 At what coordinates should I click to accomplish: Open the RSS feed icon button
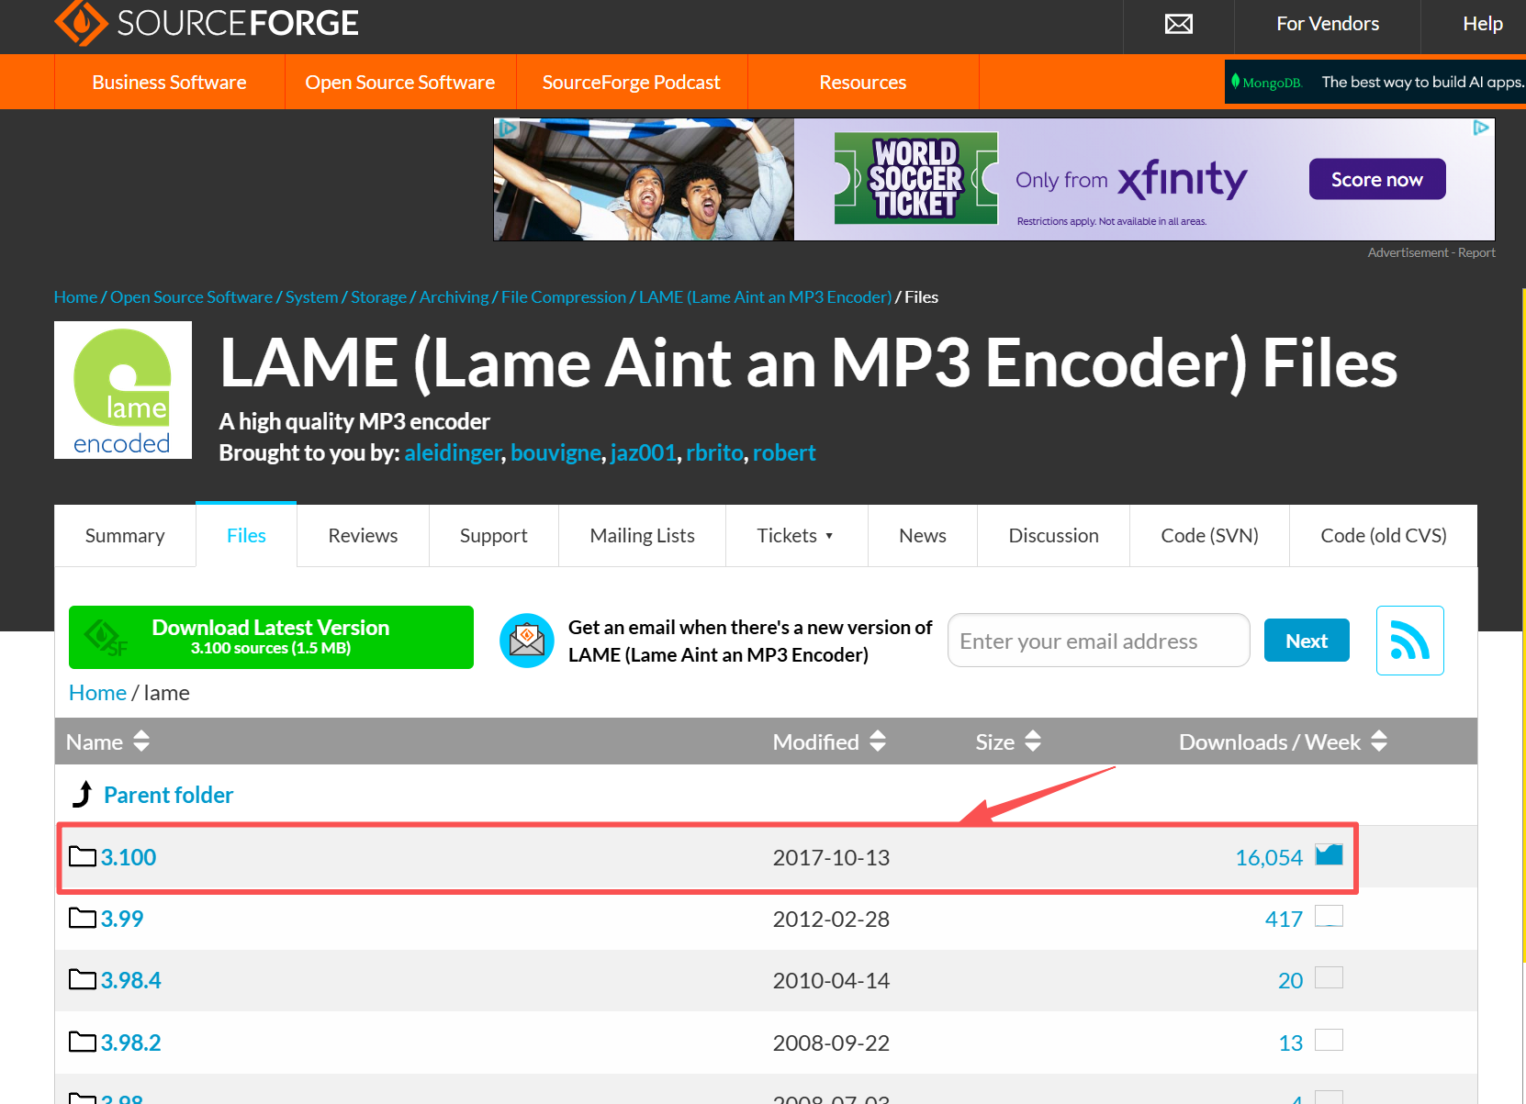click(1410, 641)
